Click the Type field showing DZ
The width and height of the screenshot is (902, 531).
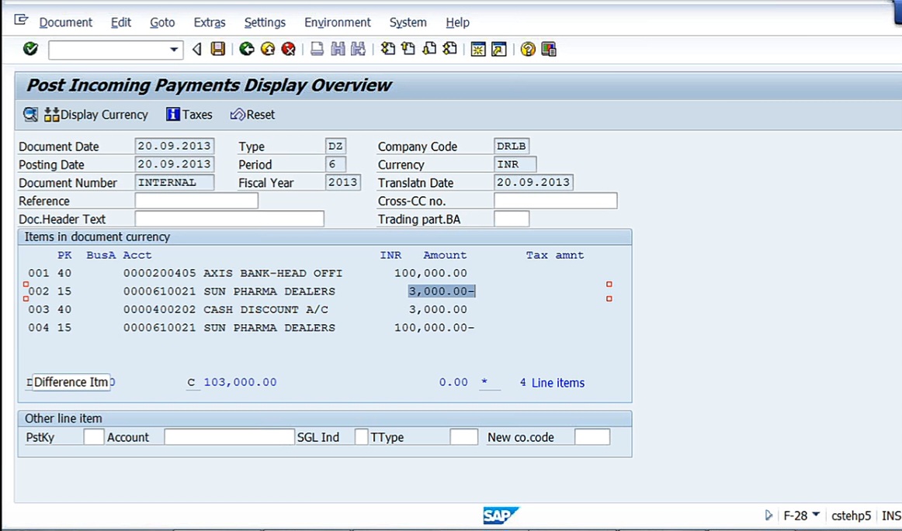tap(335, 146)
